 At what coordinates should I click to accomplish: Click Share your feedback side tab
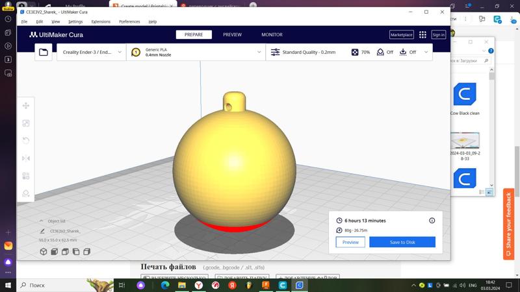point(508,224)
